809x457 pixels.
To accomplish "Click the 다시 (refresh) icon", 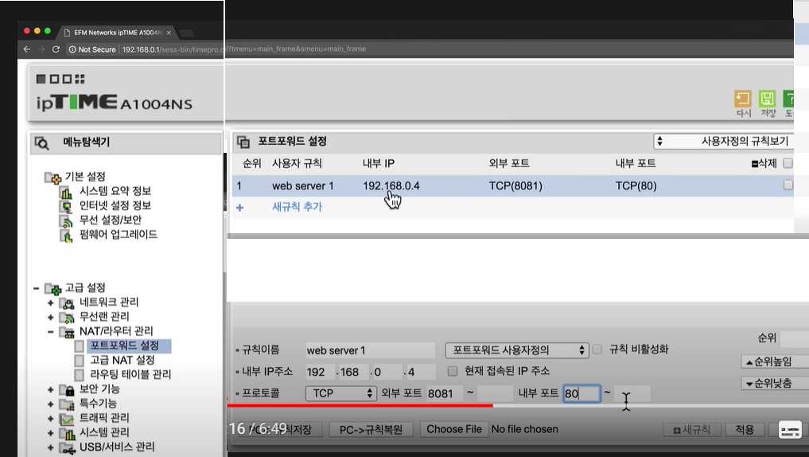I will pos(742,99).
